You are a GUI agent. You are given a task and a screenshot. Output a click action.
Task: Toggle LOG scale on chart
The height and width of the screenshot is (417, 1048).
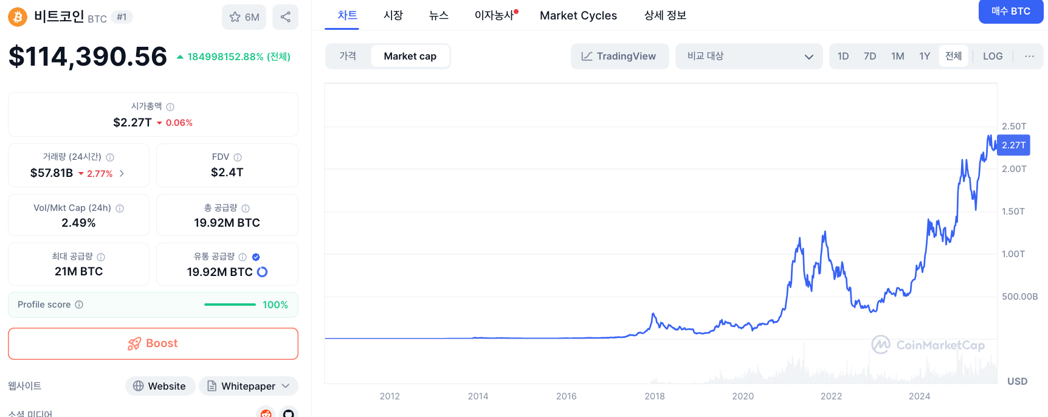[993, 56]
